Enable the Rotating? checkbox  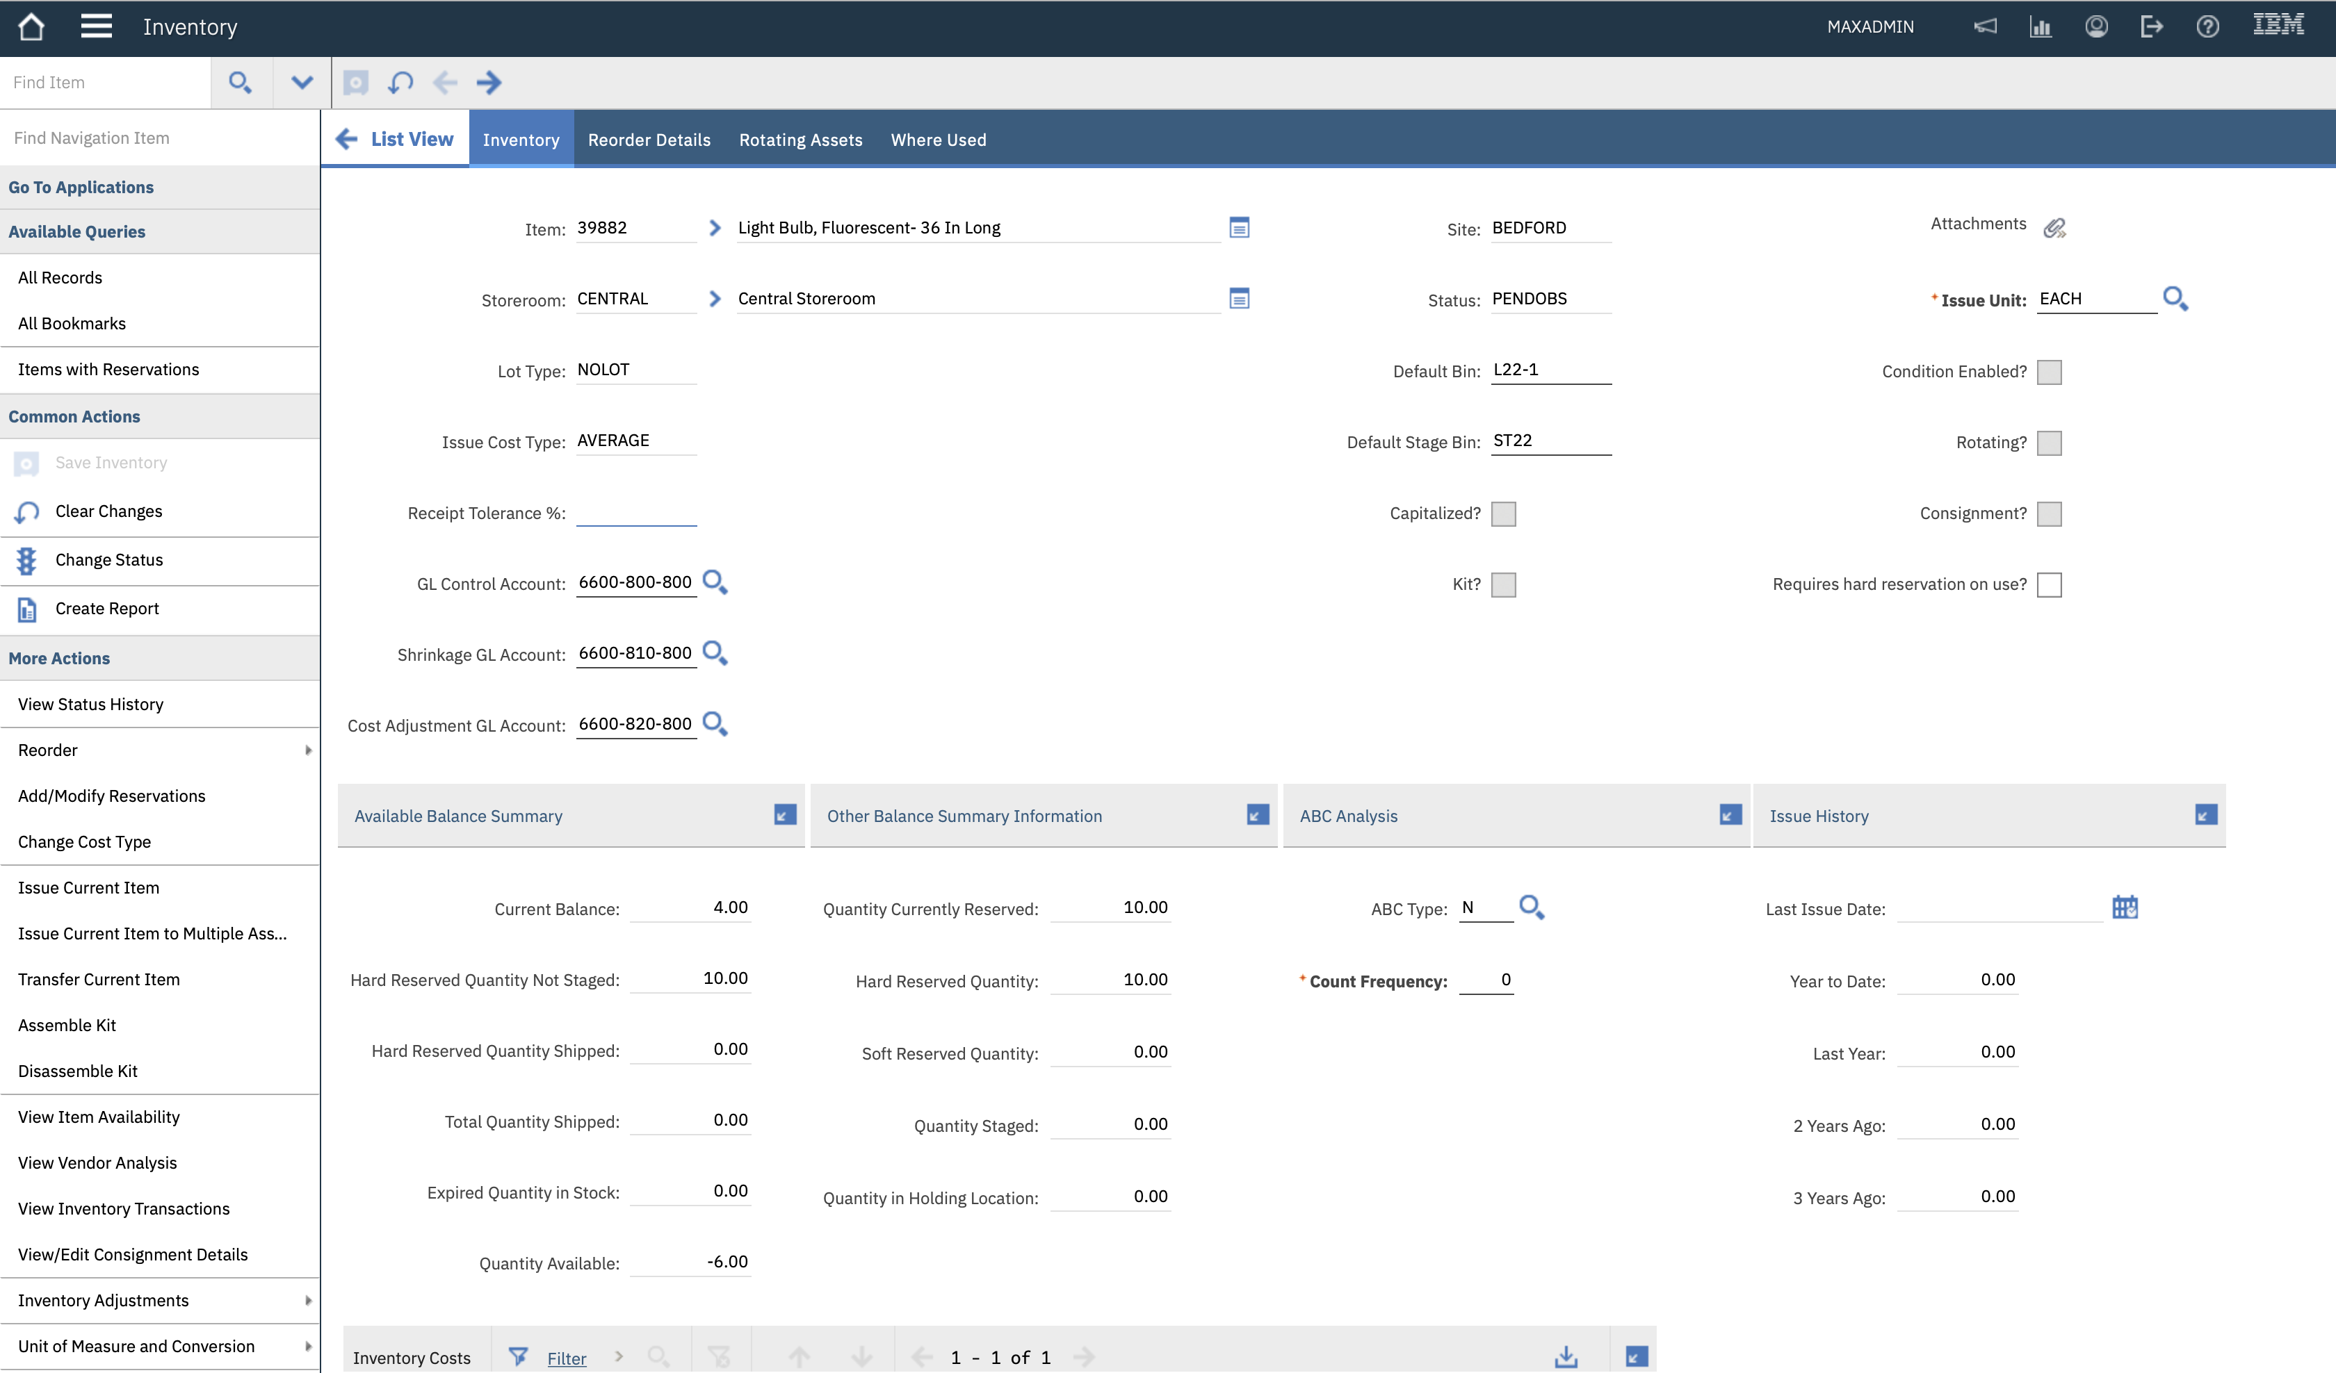coord(2050,443)
